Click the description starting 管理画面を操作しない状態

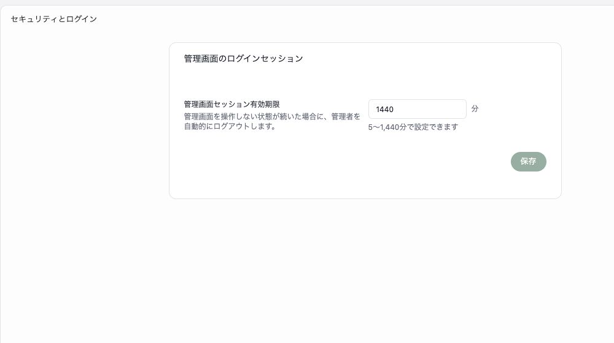[x=272, y=121]
